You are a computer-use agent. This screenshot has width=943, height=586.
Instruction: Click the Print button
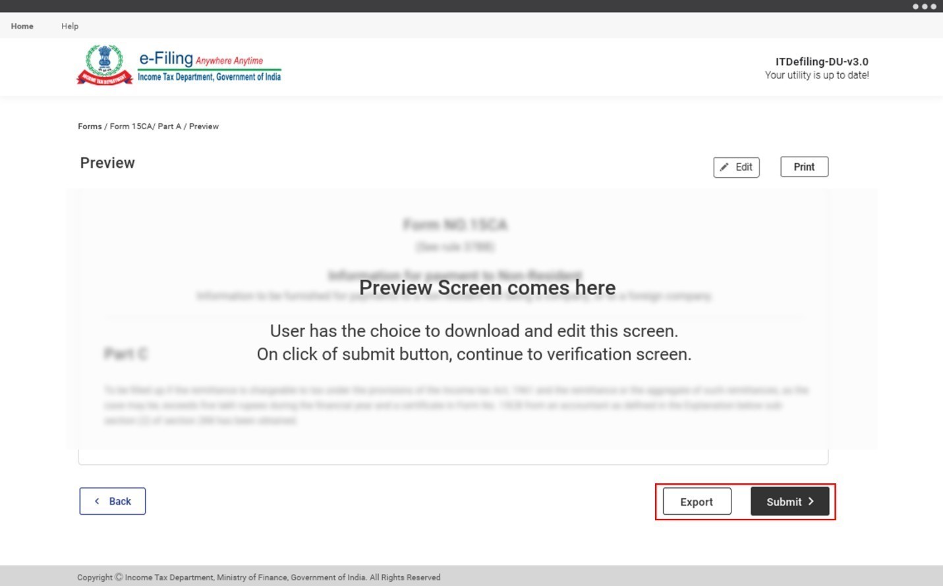click(804, 167)
